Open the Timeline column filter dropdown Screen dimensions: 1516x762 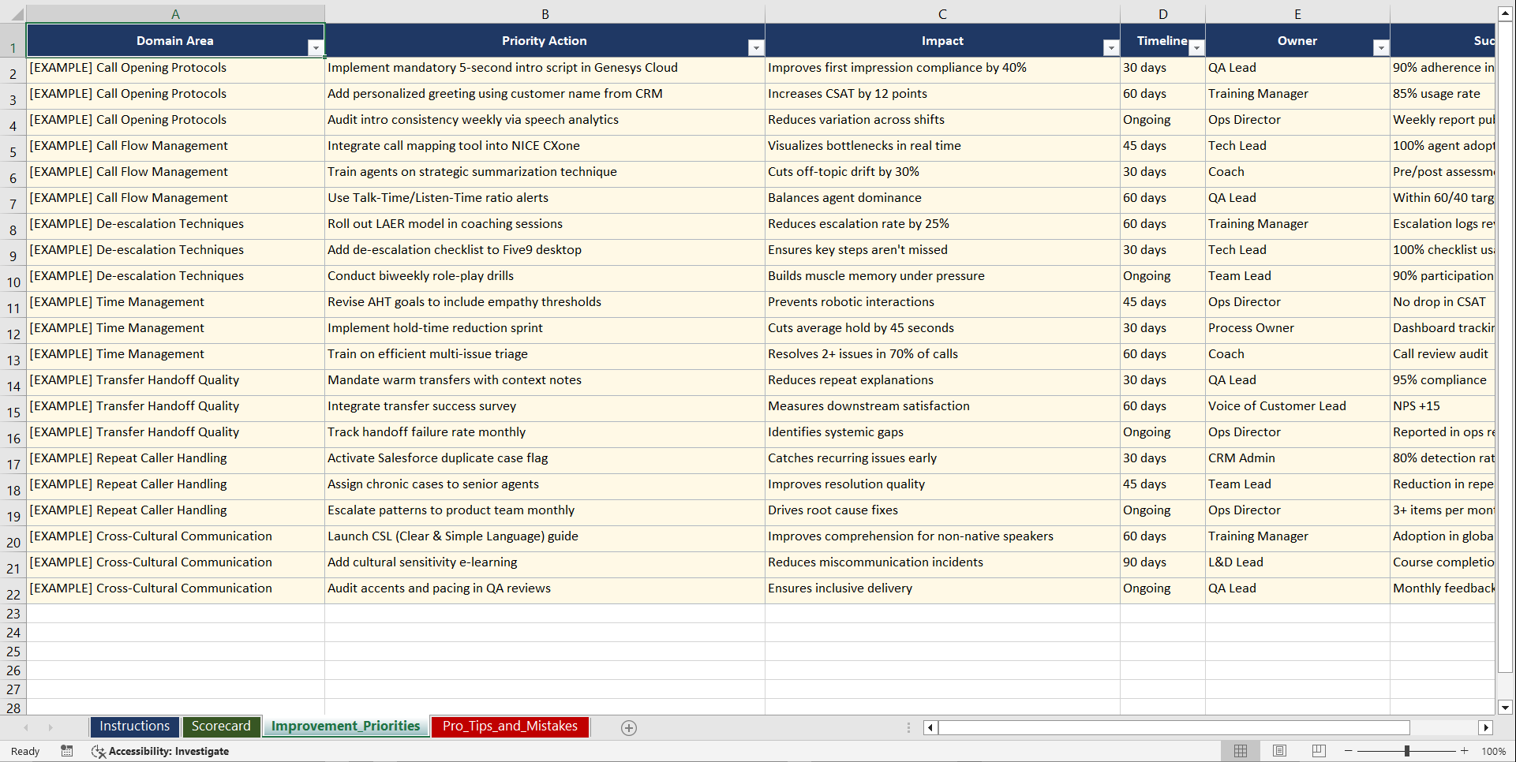tap(1196, 47)
